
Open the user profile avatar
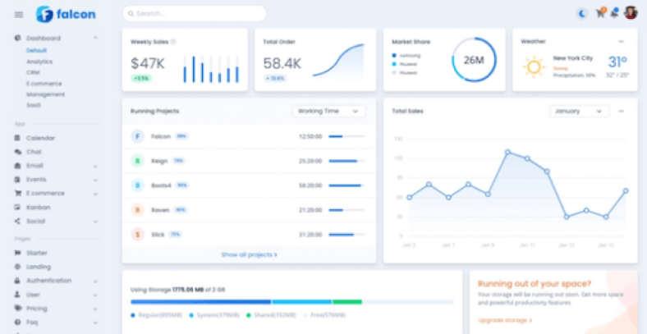click(631, 13)
